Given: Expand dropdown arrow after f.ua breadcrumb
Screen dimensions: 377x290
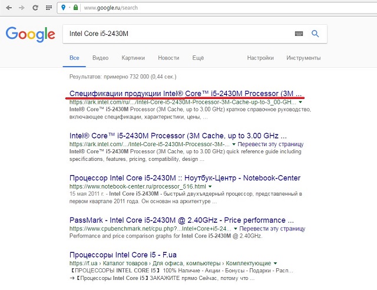Looking at the screenshot, I should (275, 263).
